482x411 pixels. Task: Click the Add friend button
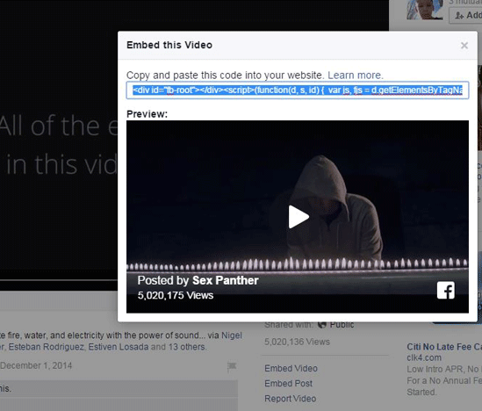[x=465, y=15]
